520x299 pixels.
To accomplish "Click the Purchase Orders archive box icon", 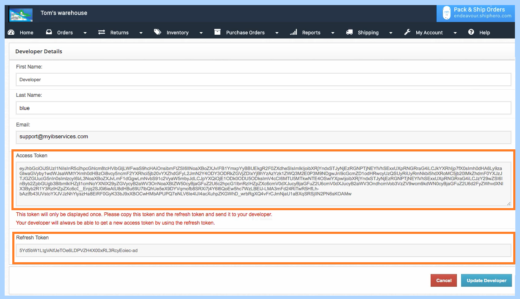I will coord(218,33).
